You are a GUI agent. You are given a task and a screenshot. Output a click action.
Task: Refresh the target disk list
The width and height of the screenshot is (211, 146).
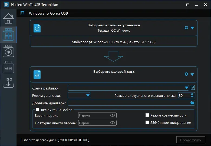coord(186,74)
